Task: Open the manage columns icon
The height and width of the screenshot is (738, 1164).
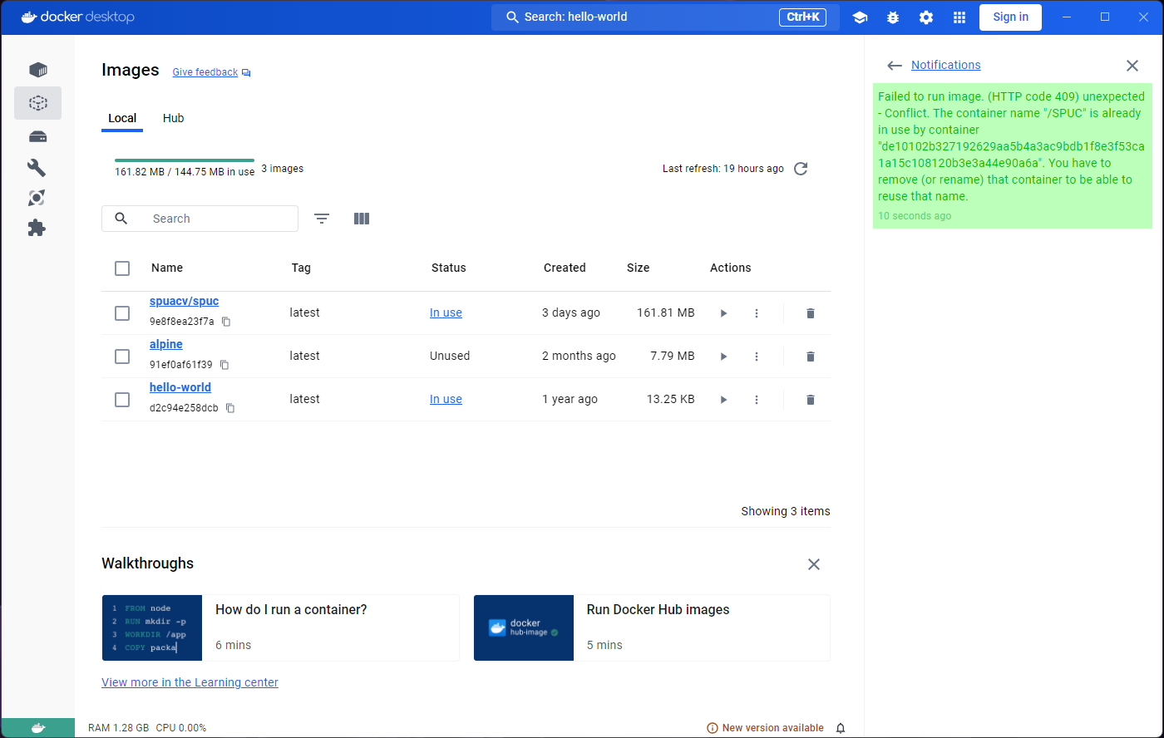Action: pos(361,219)
